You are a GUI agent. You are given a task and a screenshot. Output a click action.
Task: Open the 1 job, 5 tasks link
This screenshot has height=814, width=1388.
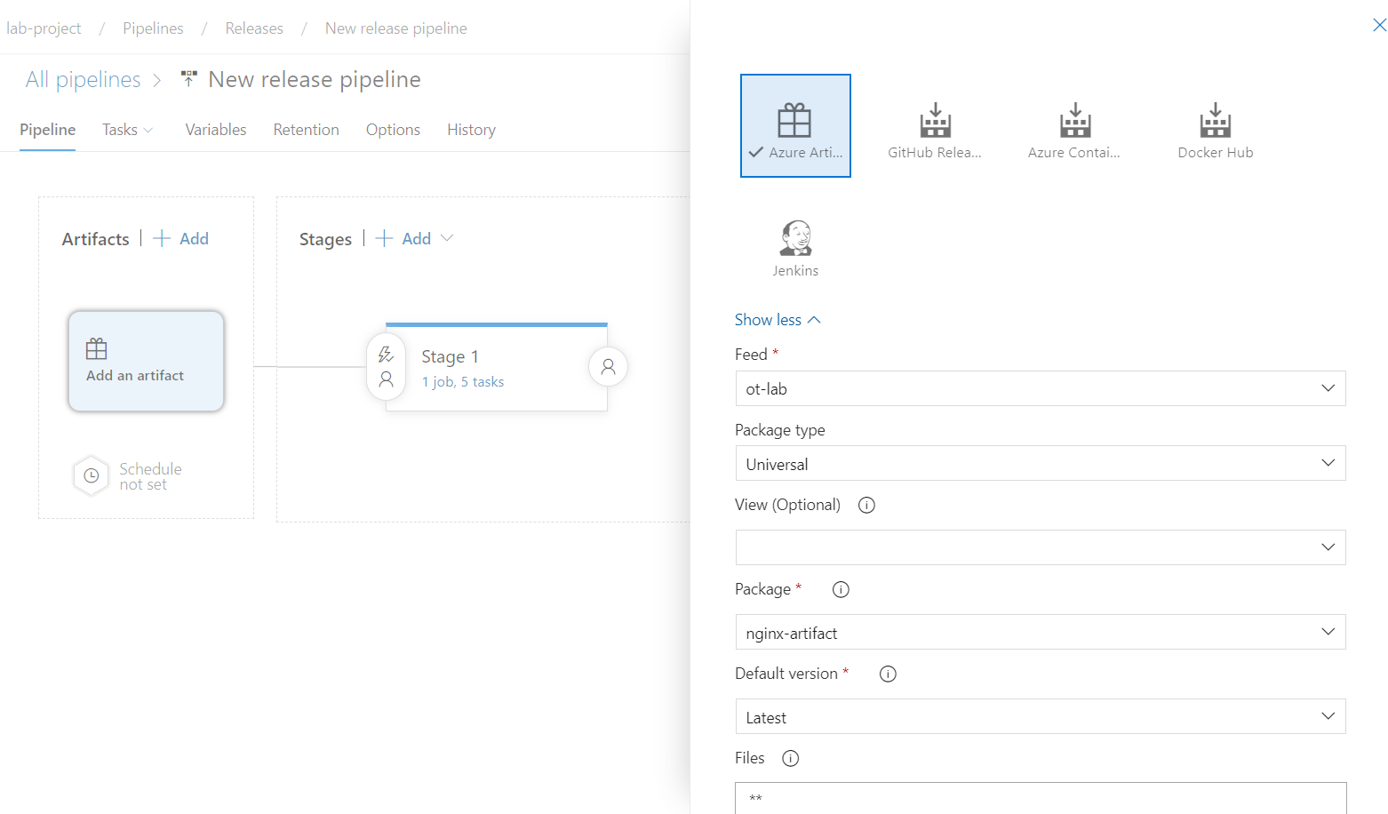pyautogui.click(x=463, y=382)
